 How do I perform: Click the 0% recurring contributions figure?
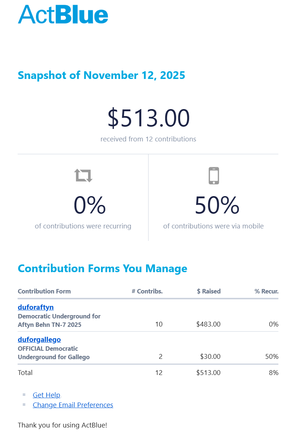(x=89, y=205)
